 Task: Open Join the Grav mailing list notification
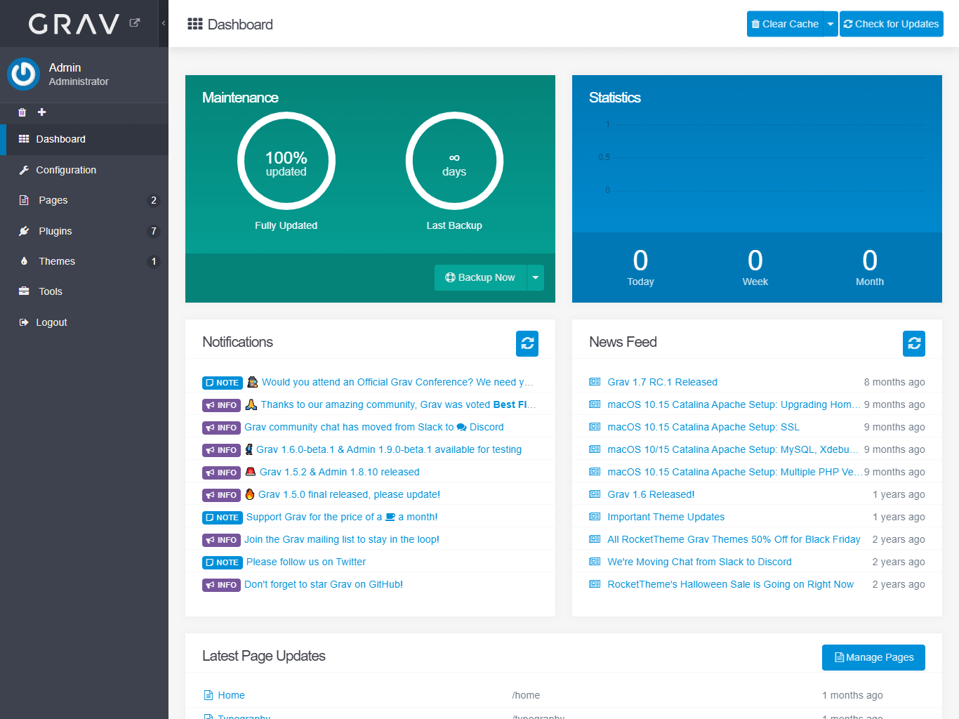342,539
